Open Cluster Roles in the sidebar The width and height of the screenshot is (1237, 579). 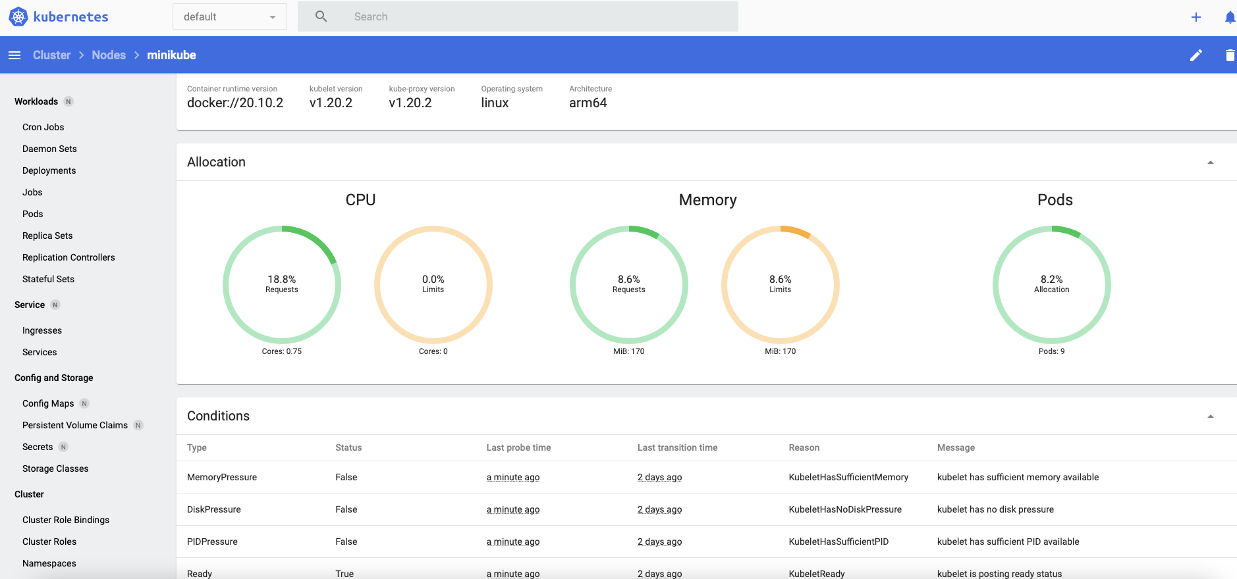click(x=49, y=541)
